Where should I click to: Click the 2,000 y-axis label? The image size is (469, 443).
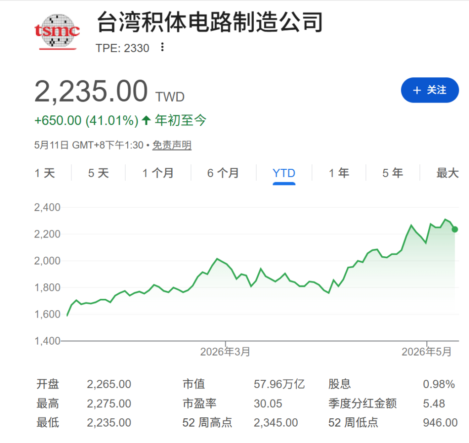click(47, 261)
